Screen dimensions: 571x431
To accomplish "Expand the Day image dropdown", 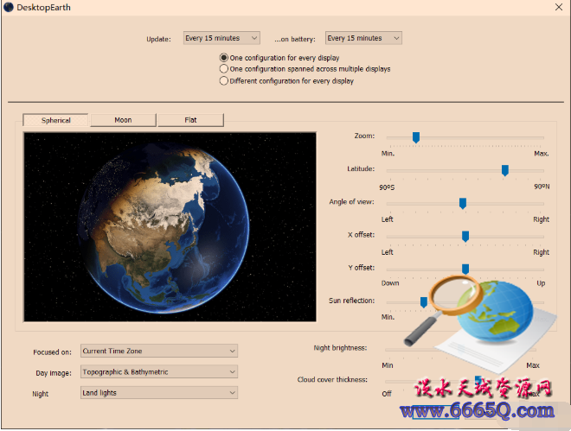I will click(159, 371).
